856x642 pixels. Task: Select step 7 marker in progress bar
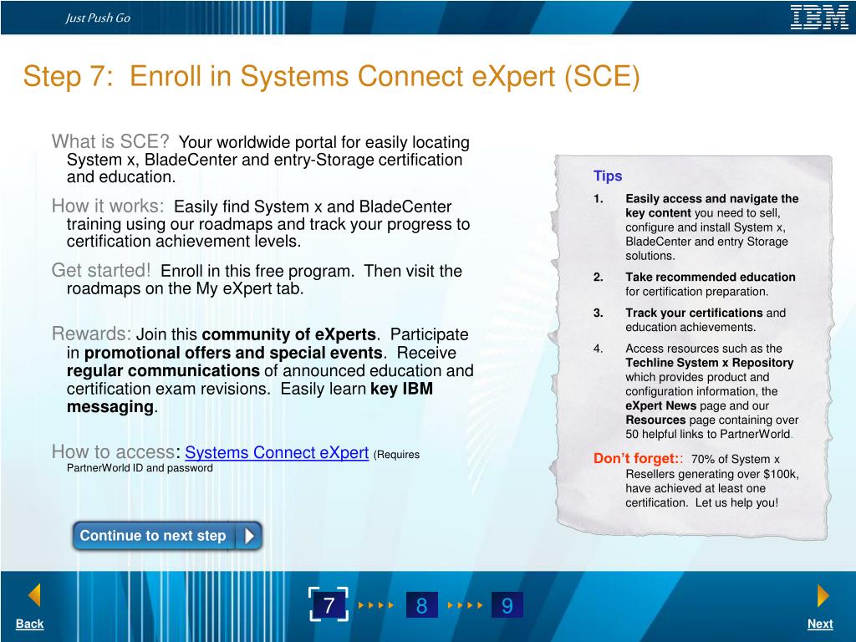(x=328, y=605)
